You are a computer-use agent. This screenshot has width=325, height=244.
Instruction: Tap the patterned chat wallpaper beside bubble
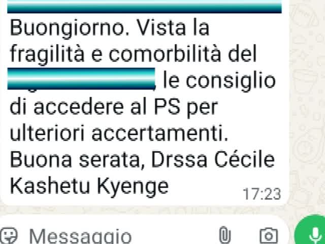click(x=307, y=104)
